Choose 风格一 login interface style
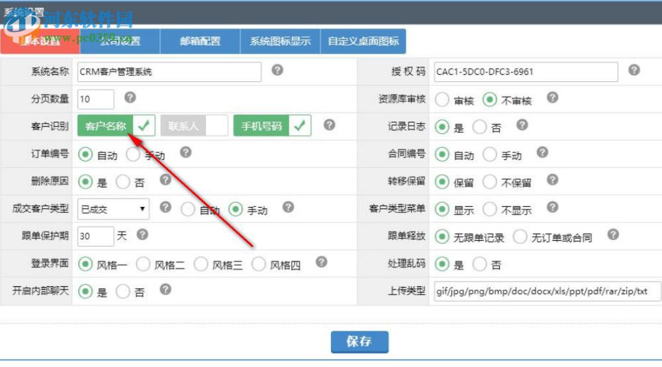Viewport: 662px width, 367px height. tap(85, 264)
